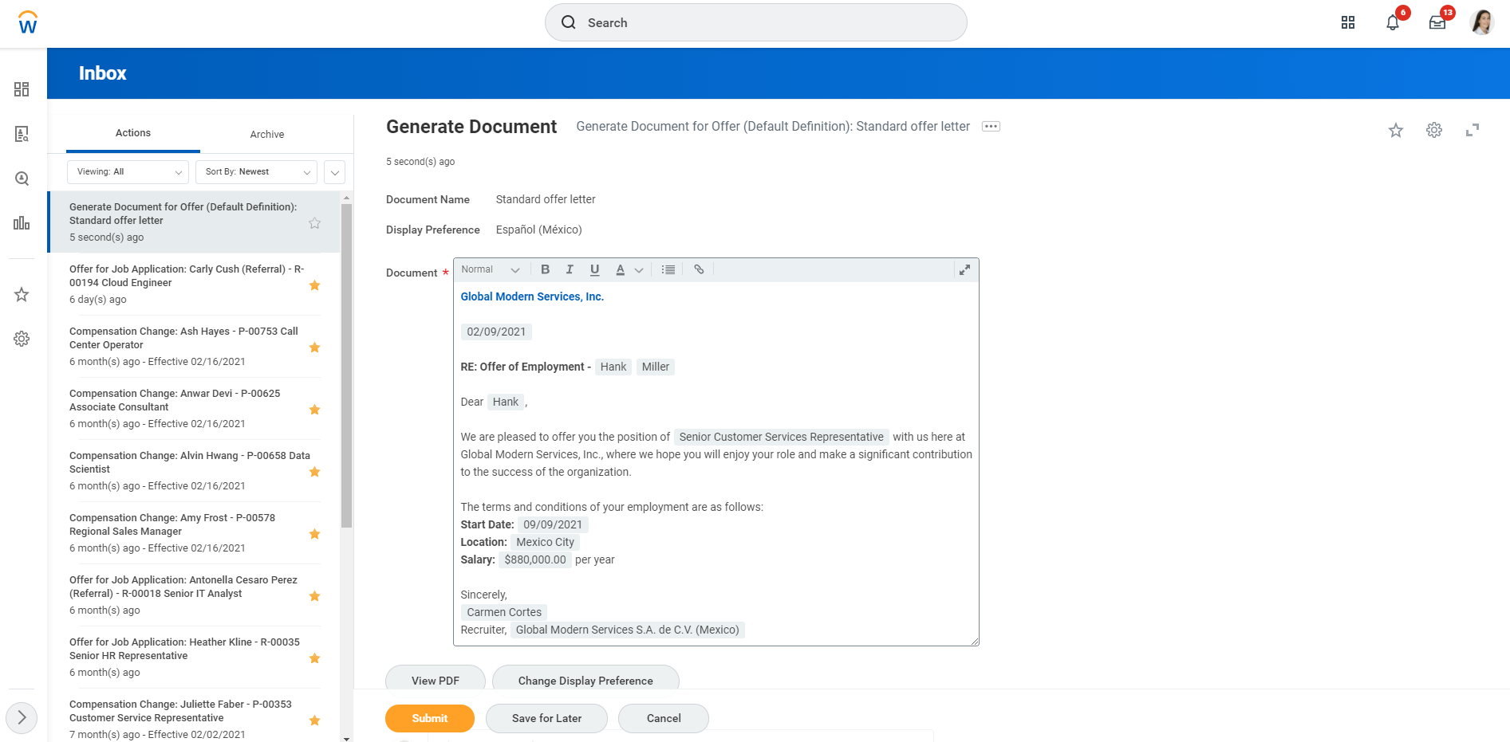This screenshot has width=1510, height=742.
Task: Open the user profile avatar
Action: [x=1482, y=22]
